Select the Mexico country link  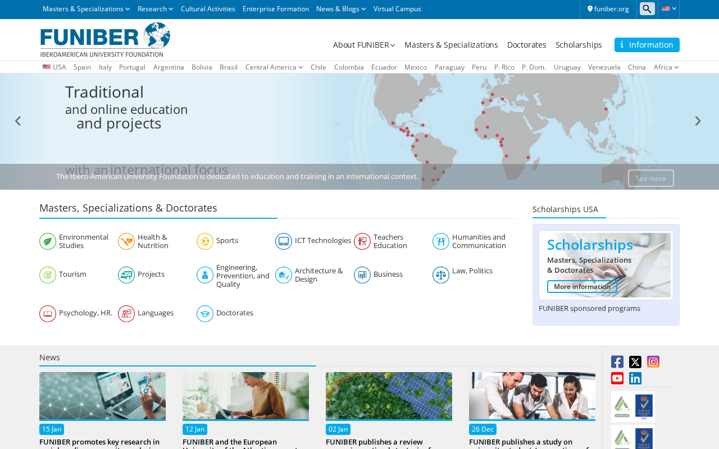coord(416,67)
